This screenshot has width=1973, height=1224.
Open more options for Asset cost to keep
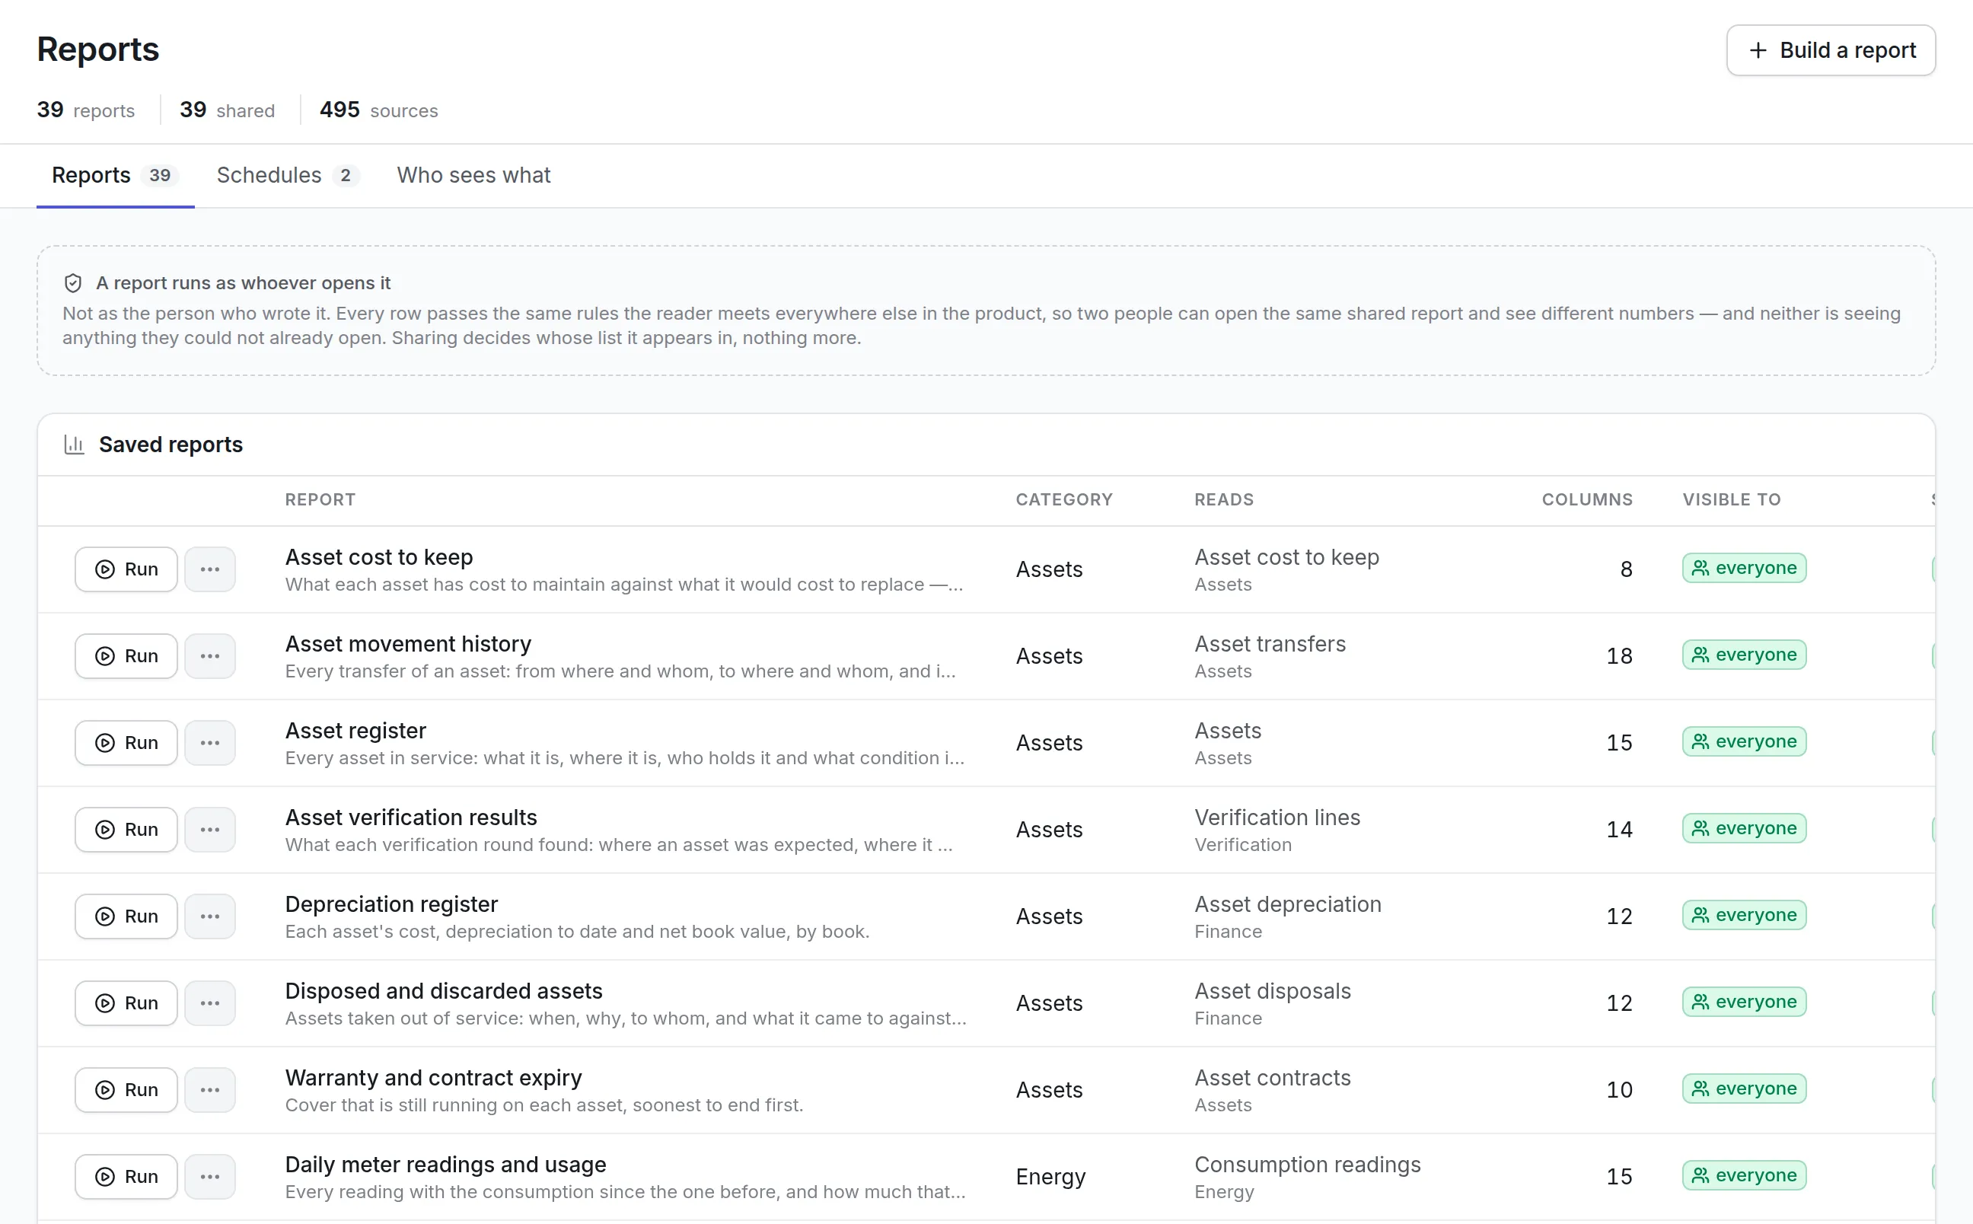tap(209, 569)
